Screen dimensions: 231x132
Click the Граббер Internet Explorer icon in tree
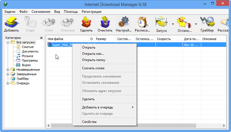tap(13, 79)
